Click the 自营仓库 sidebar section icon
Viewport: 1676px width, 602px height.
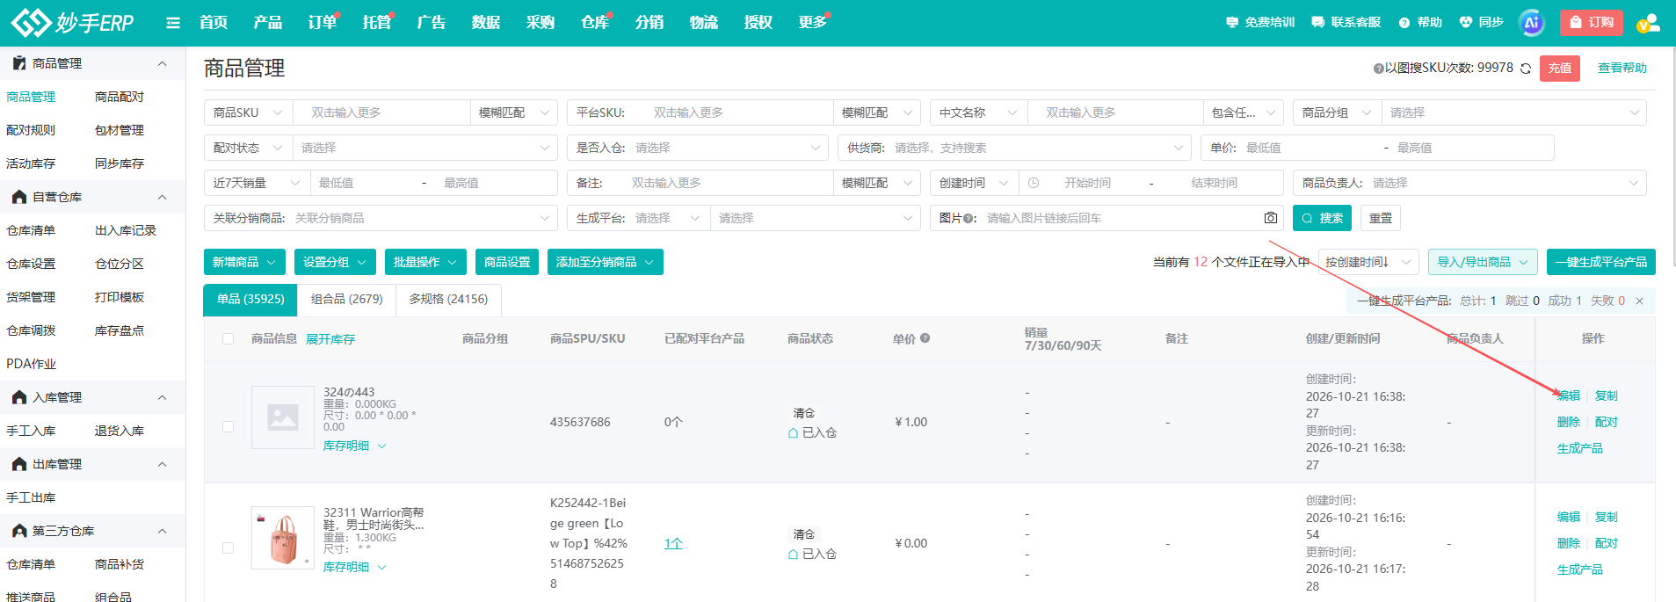tap(19, 197)
